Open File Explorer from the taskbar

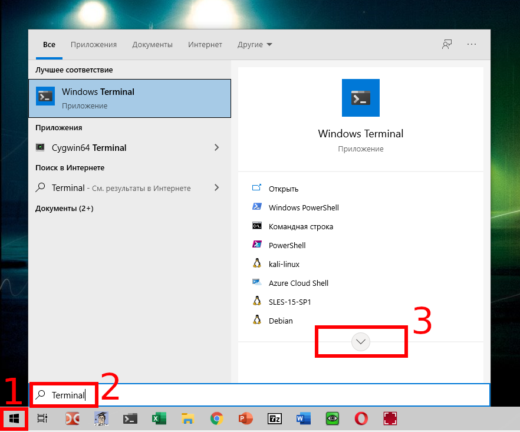tap(187, 418)
